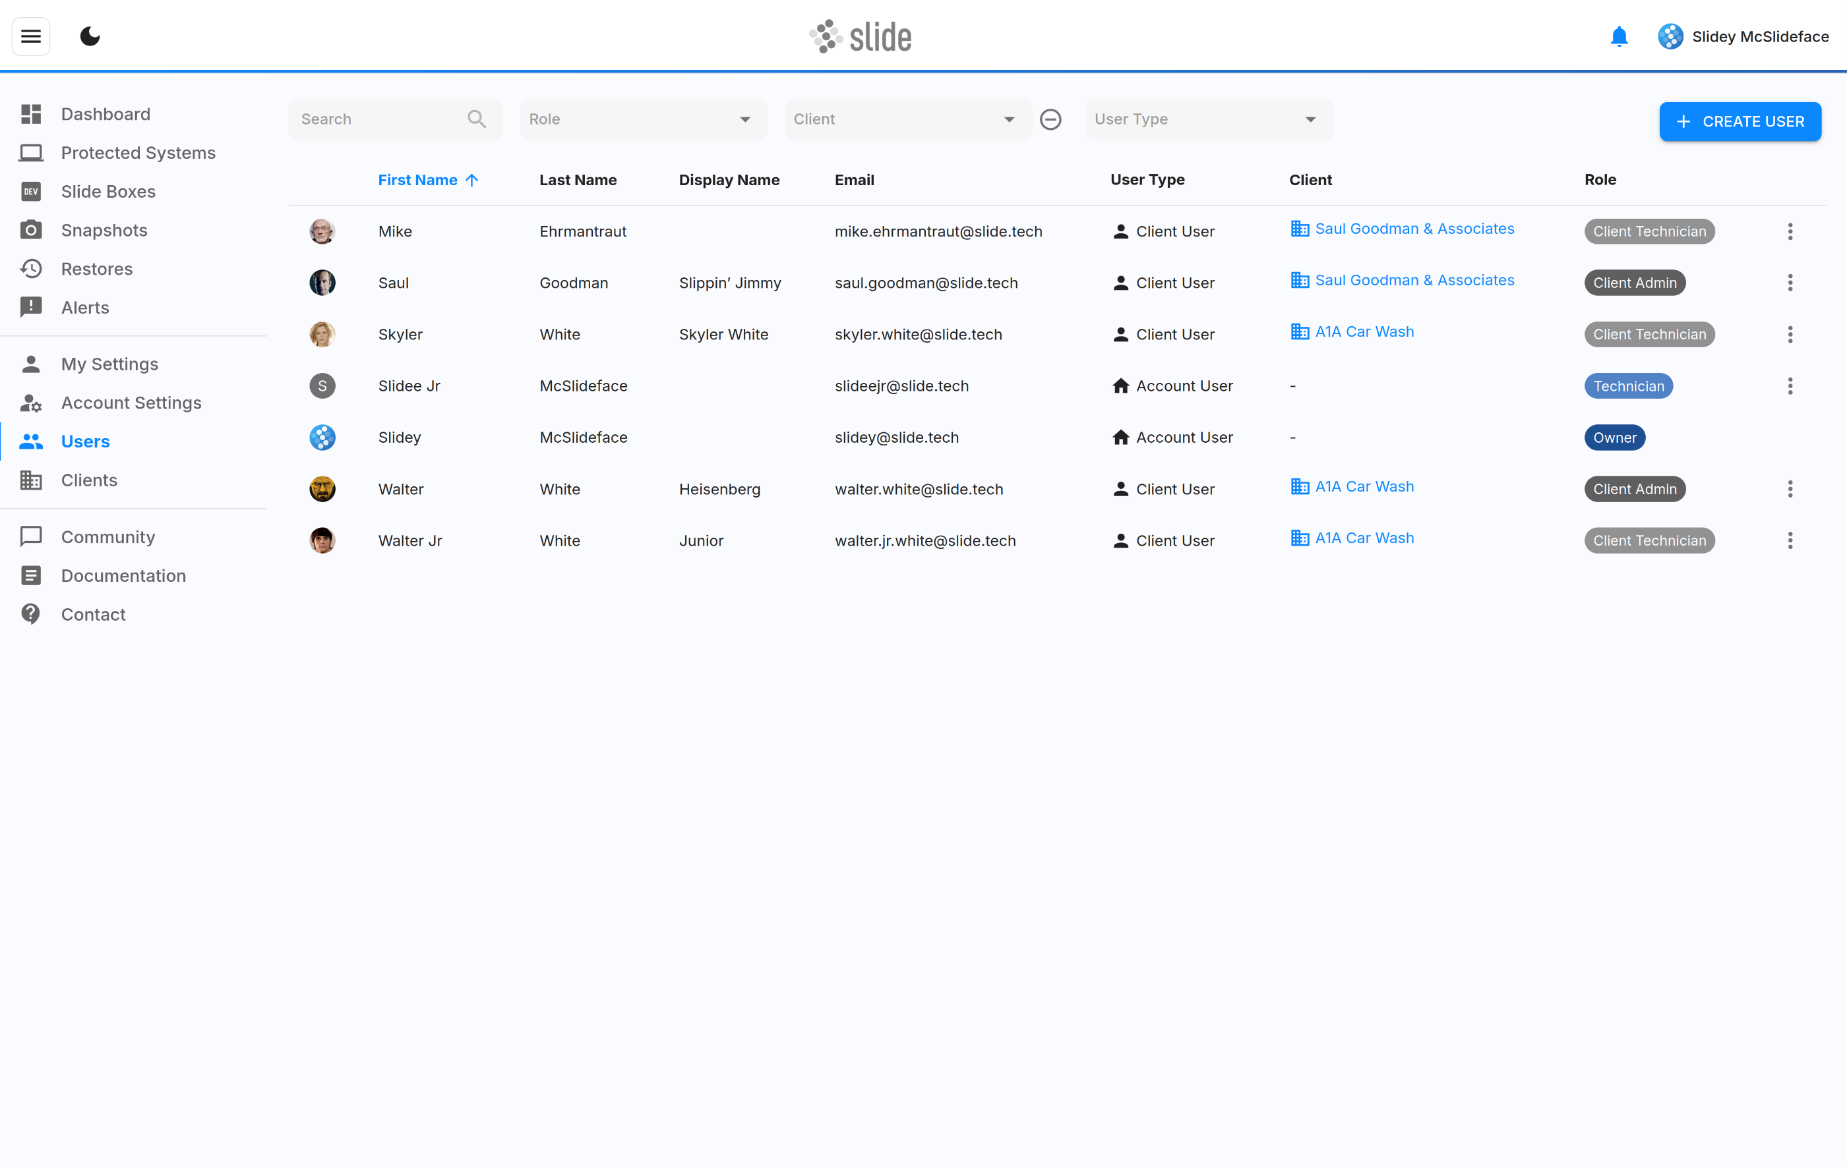Click email walter.white@slide.tech
Screen dimensions: 1847x1167
[x=918, y=489]
